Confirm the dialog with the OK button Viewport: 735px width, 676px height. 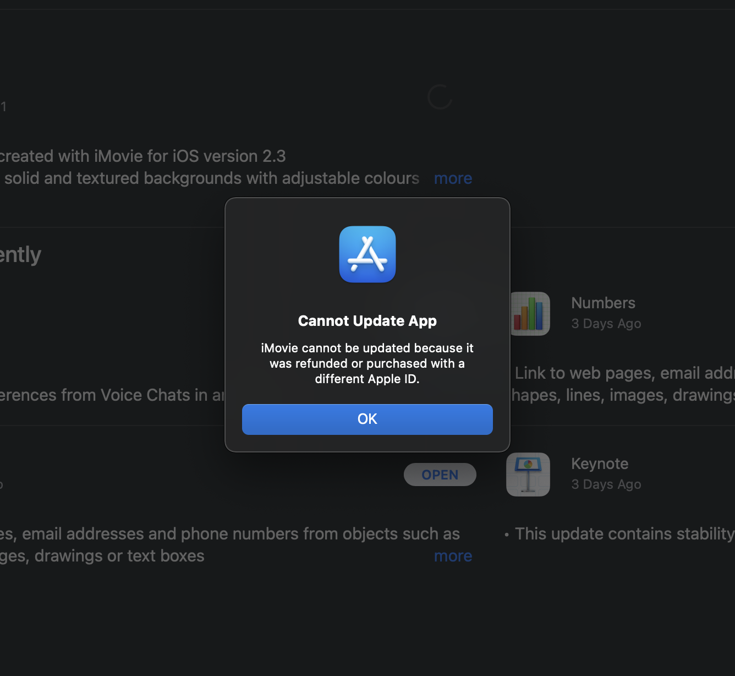(x=367, y=419)
